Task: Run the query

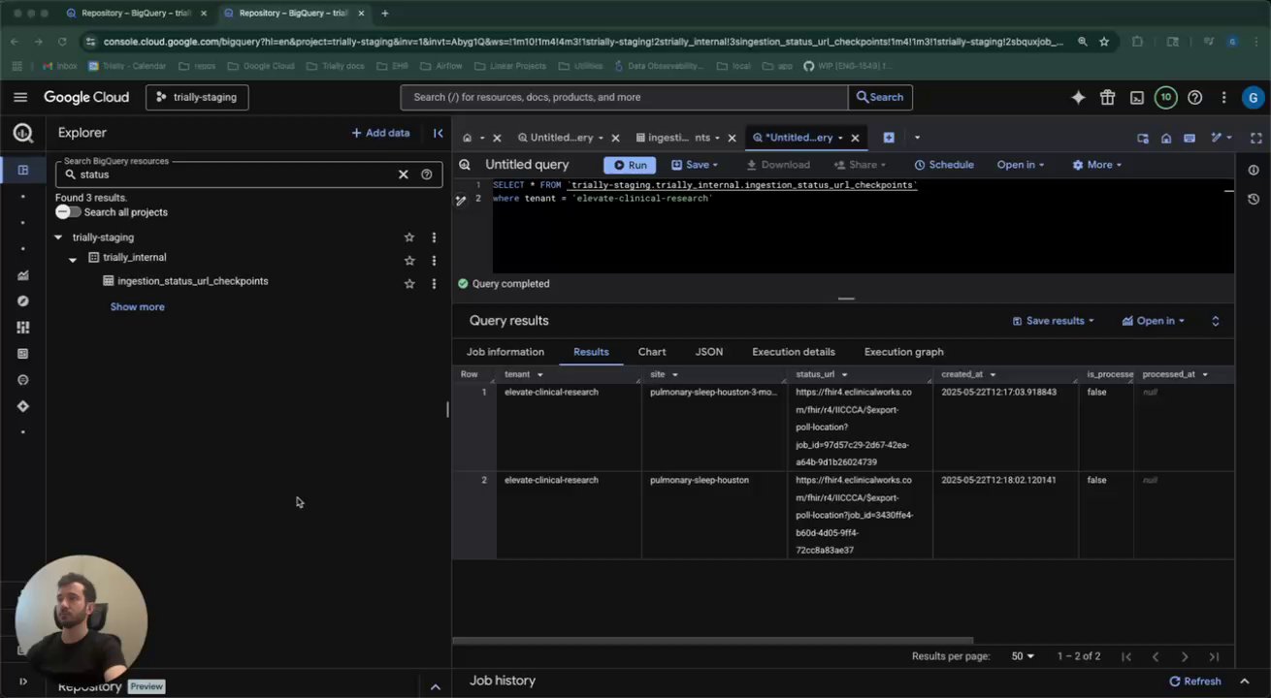Action: pyautogui.click(x=630, y=165)
